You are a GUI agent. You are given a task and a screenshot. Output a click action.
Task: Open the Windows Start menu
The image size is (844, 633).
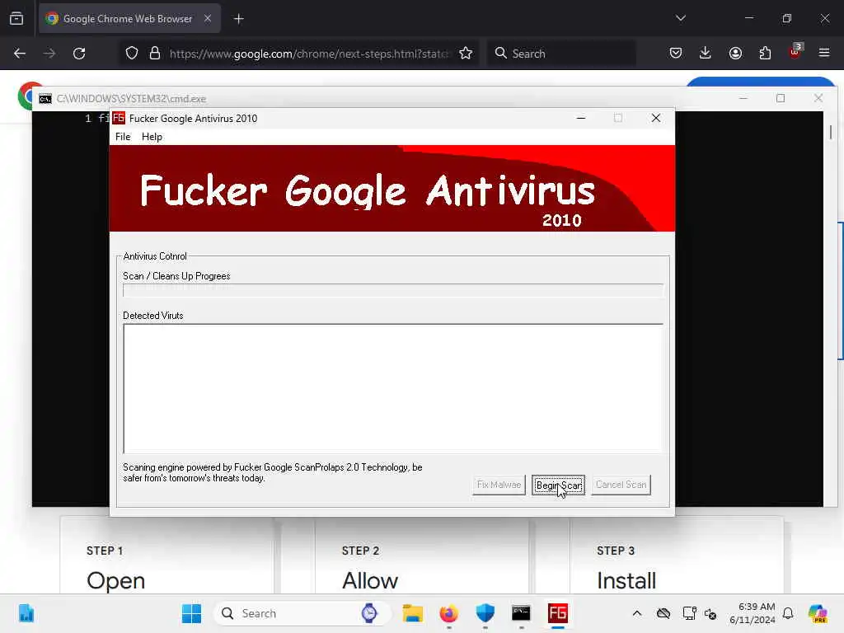click(x=191, y=613)
